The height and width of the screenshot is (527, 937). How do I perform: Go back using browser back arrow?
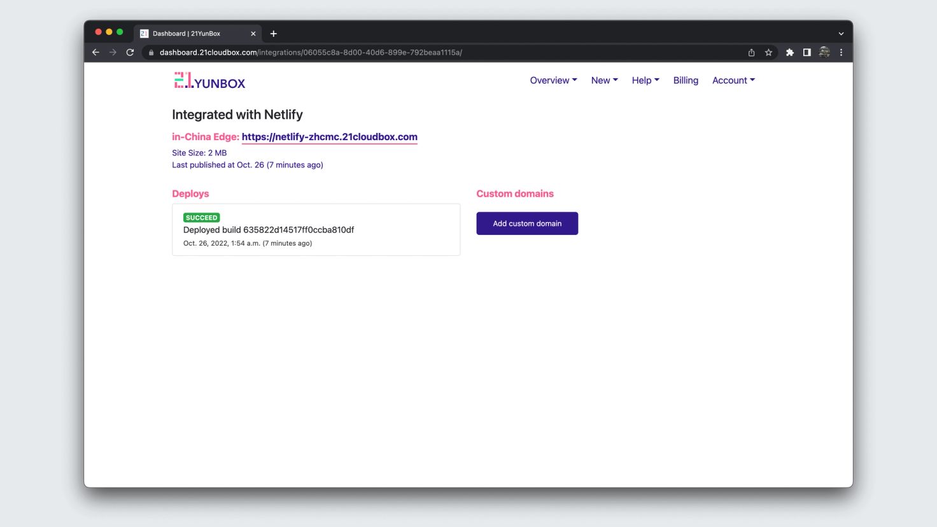pos(95,52)
